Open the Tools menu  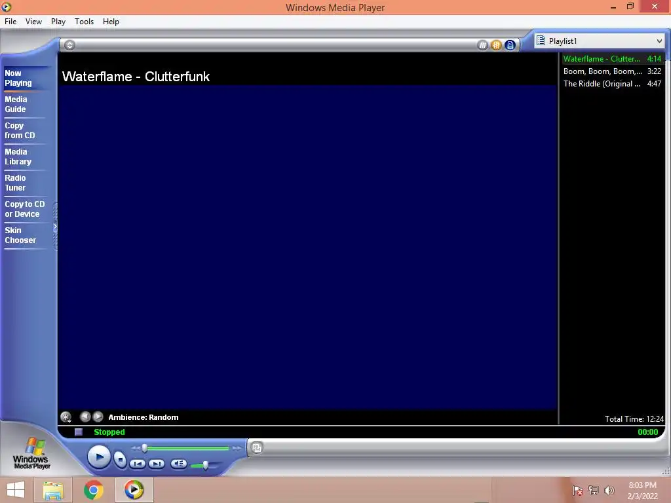tap(84, 22)
